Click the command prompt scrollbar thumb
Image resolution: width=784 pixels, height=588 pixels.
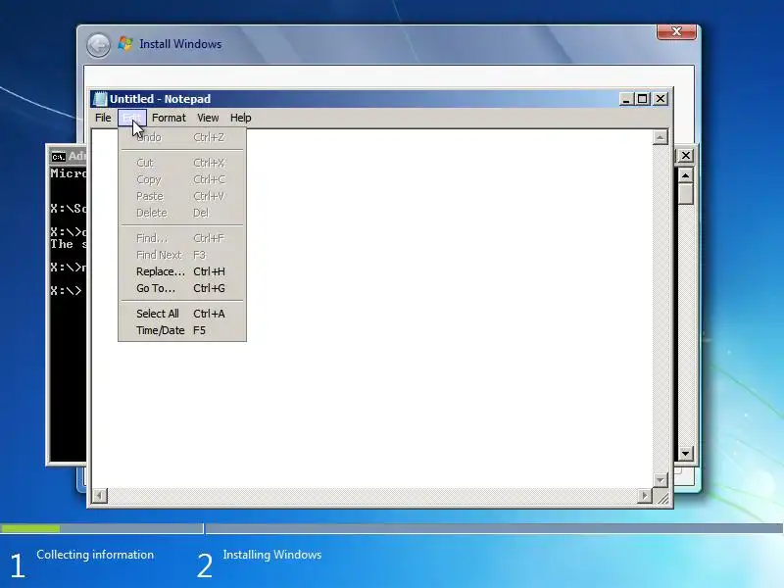click(685, 194)
